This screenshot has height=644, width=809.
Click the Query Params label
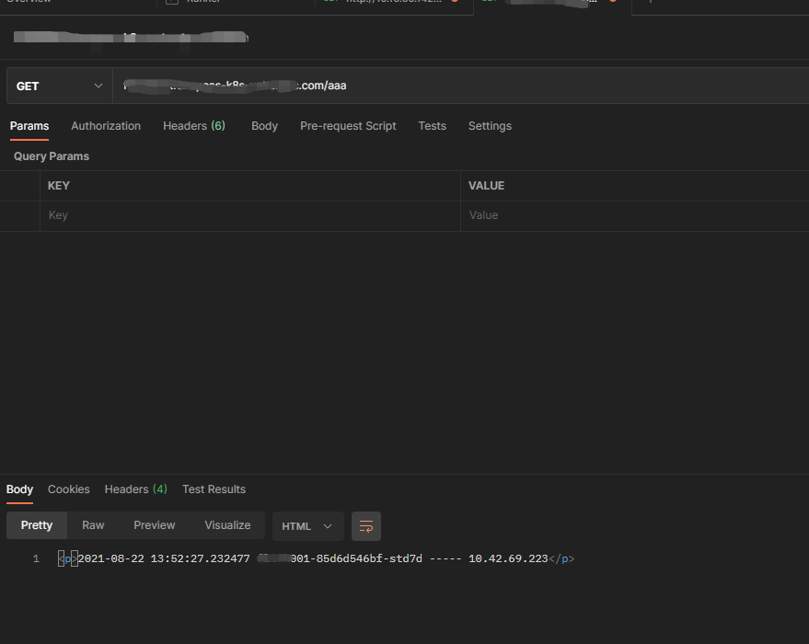pos(52,156)
